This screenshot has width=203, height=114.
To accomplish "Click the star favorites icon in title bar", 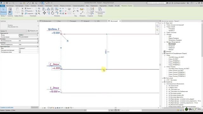I will click(x=173, y=3).
